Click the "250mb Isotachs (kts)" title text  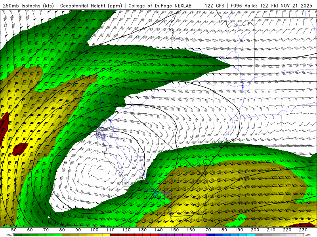pyautogui.click(x=28, y=6)
